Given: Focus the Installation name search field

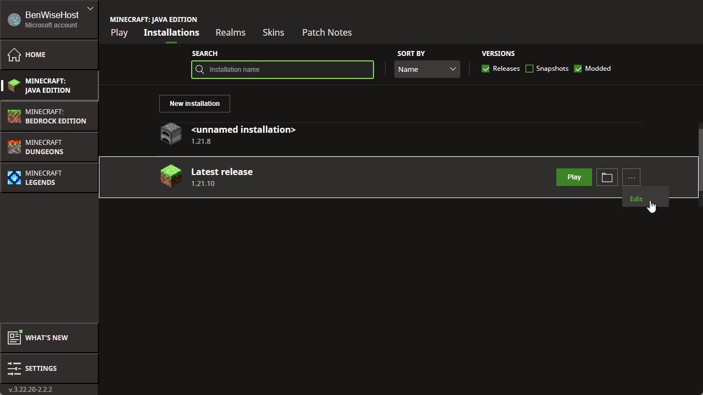Looking at the screenshot, I should coord(282,70).
